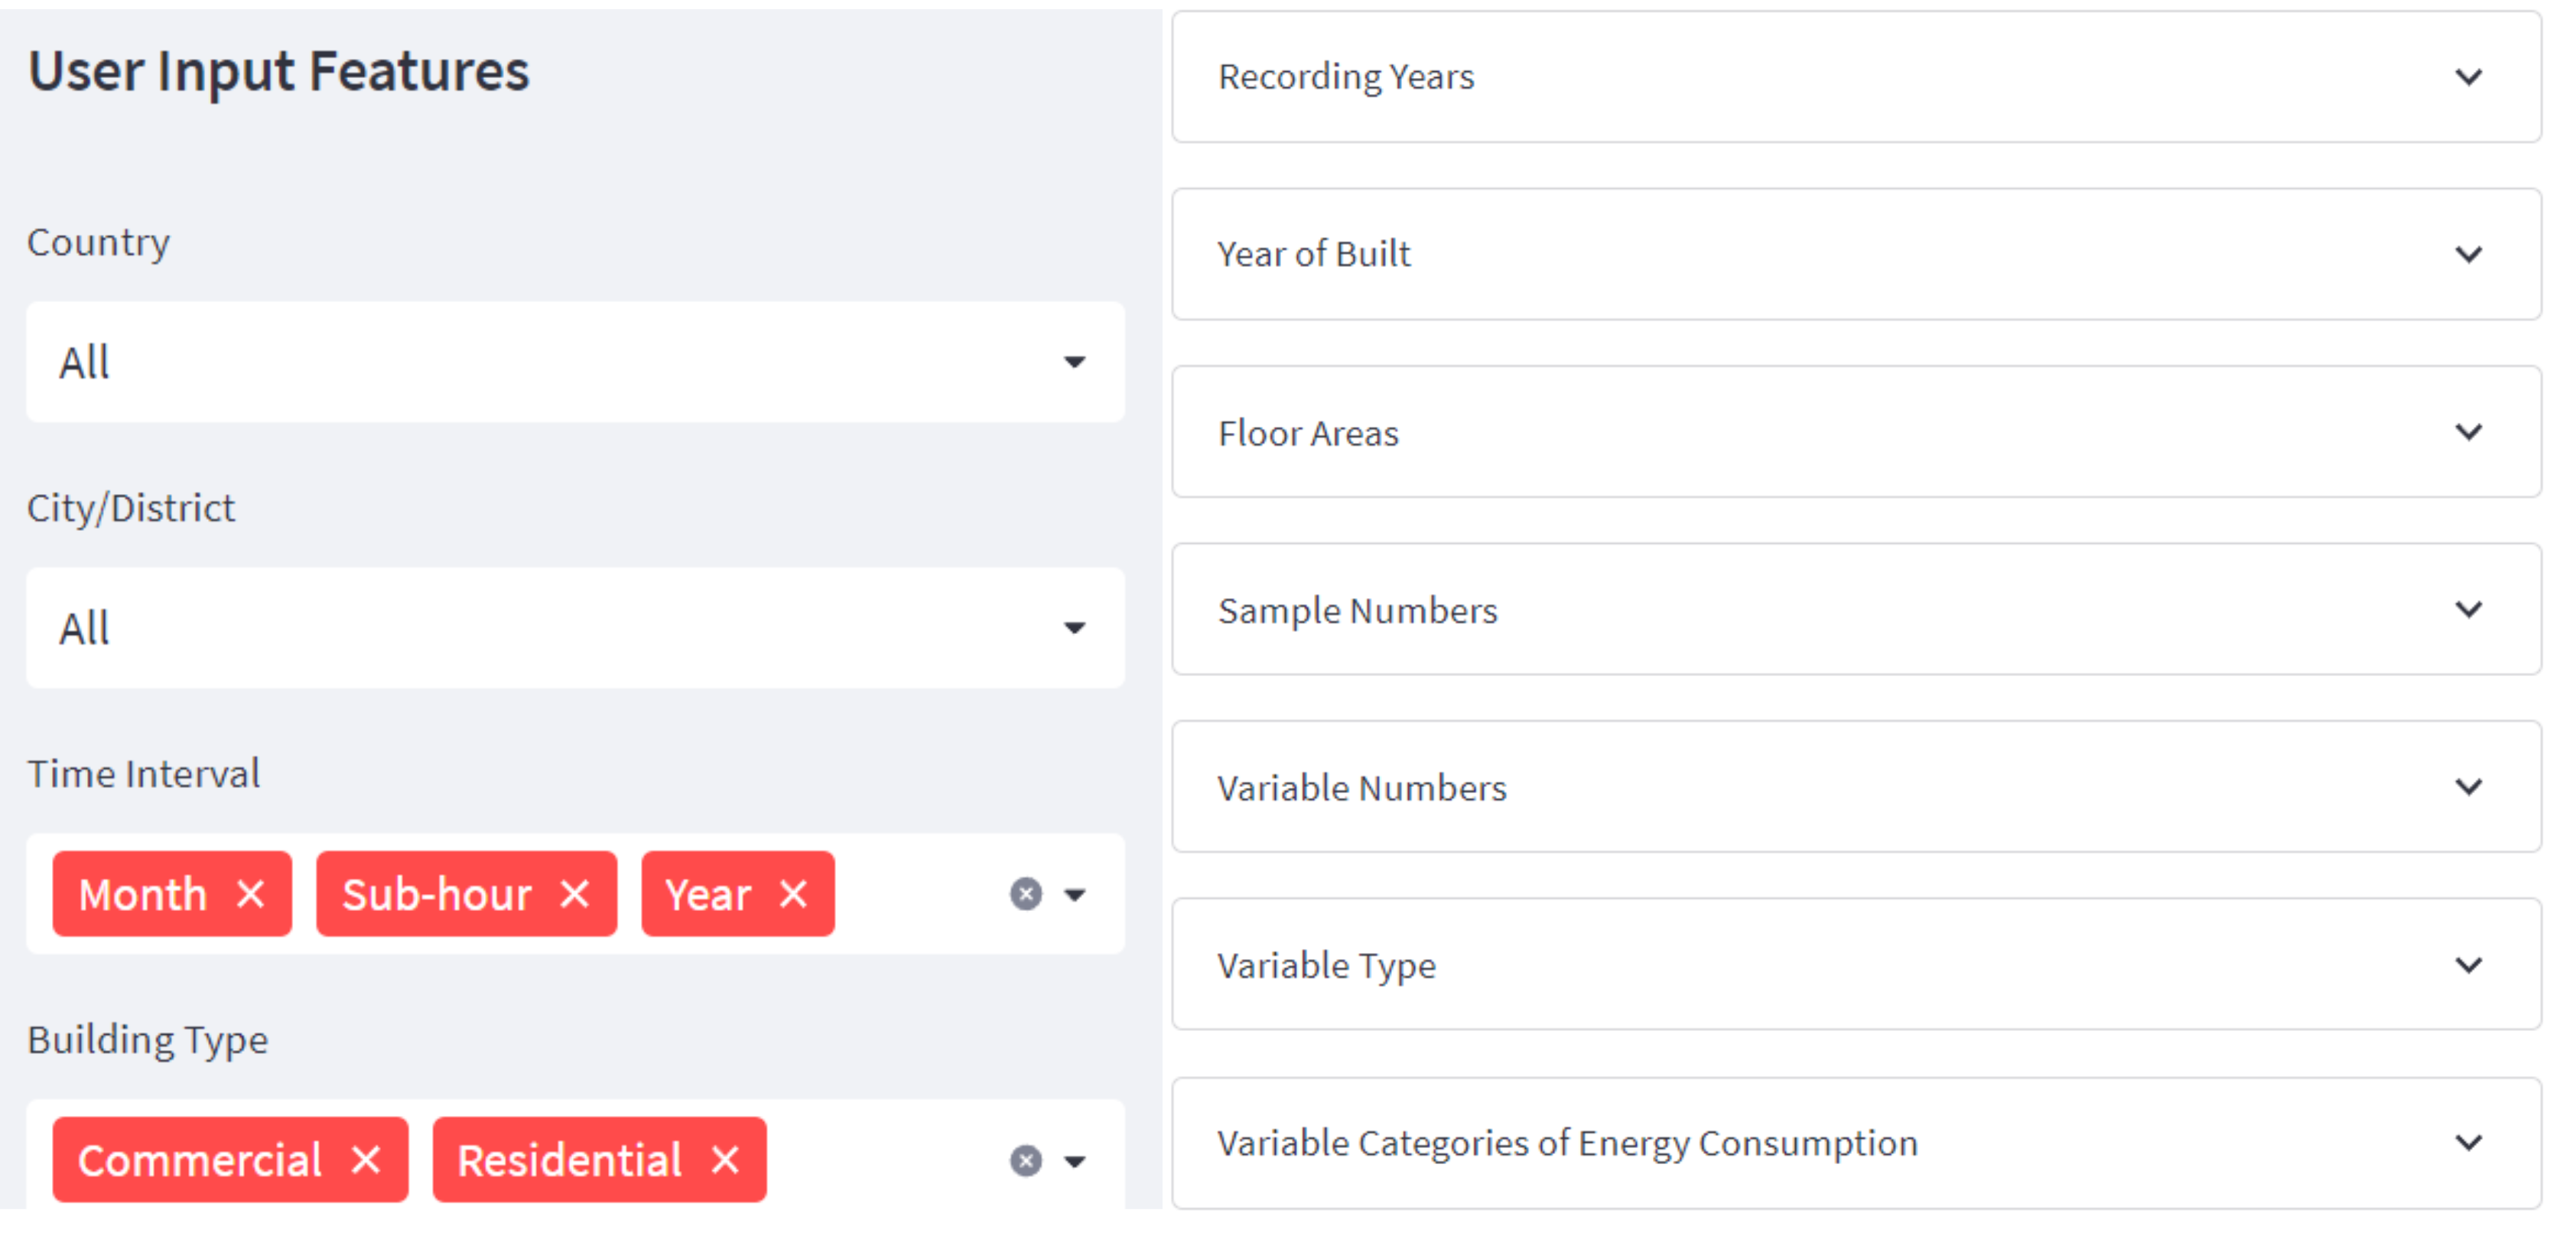The image size is (2576, 1236).
Task: Clear all Building Type selections
Action: 1025,1161
